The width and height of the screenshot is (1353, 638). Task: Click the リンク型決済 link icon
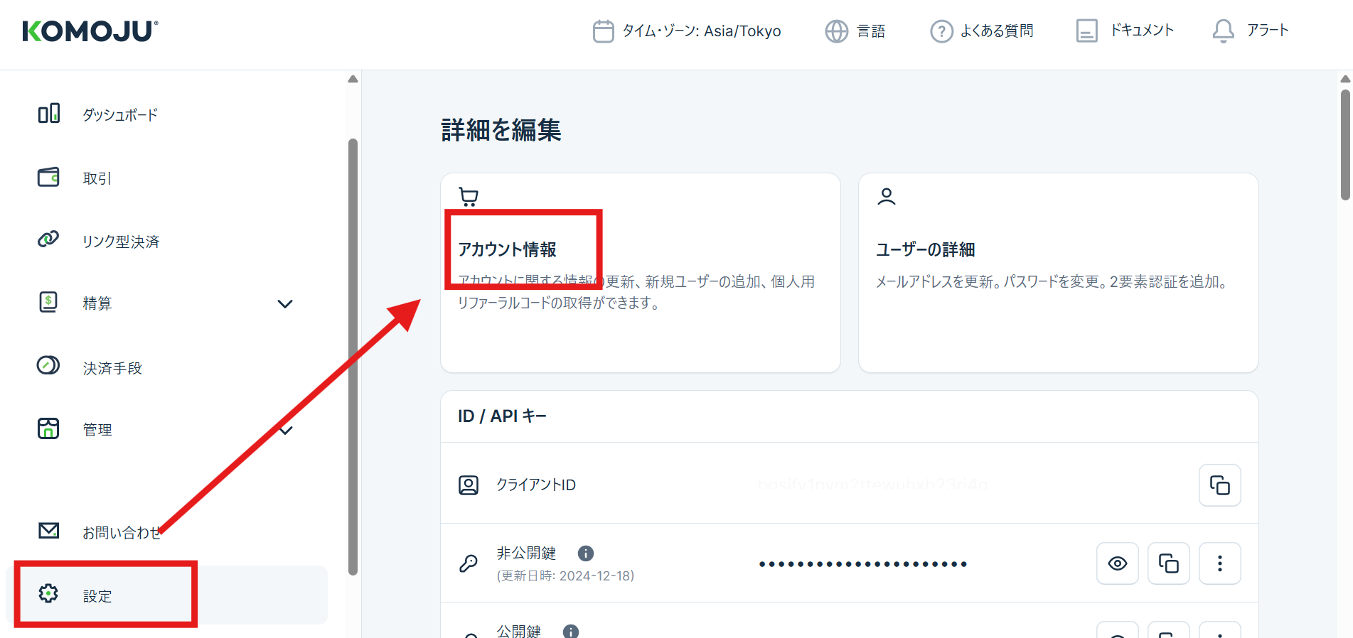(x=48, y=239)
